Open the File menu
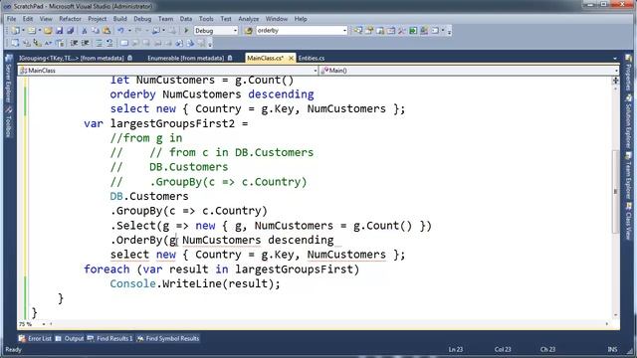The width and height of the screenshot is (637, 358). tap(11, 19)
